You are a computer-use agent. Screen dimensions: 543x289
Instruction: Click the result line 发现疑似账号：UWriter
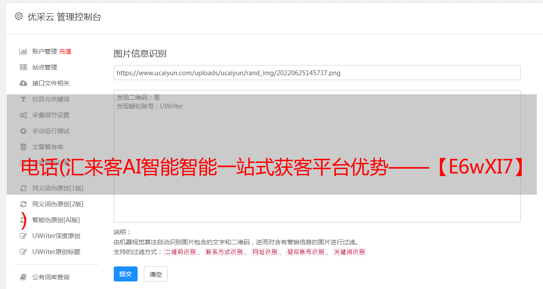(x=150, y=106)
